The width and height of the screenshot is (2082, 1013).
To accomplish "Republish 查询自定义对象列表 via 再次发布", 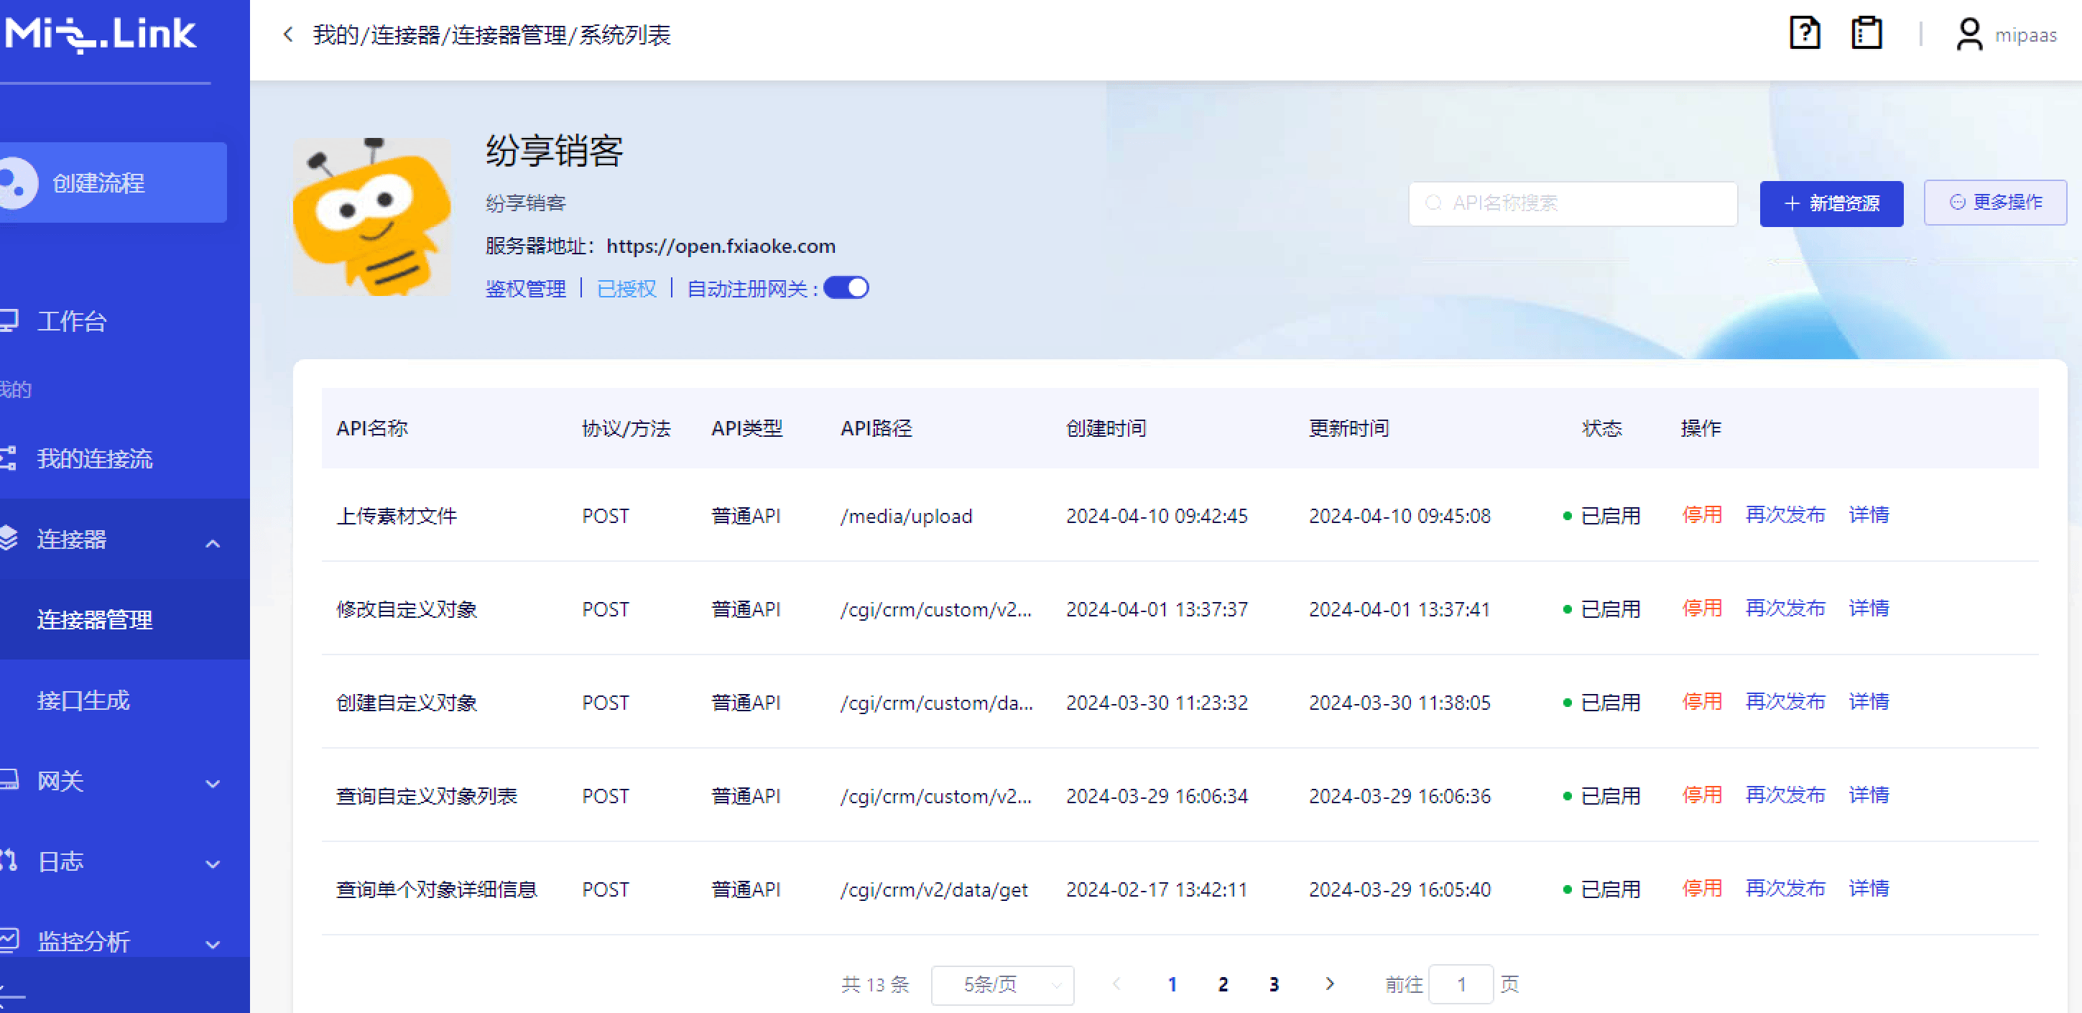I will [1785, 795].
